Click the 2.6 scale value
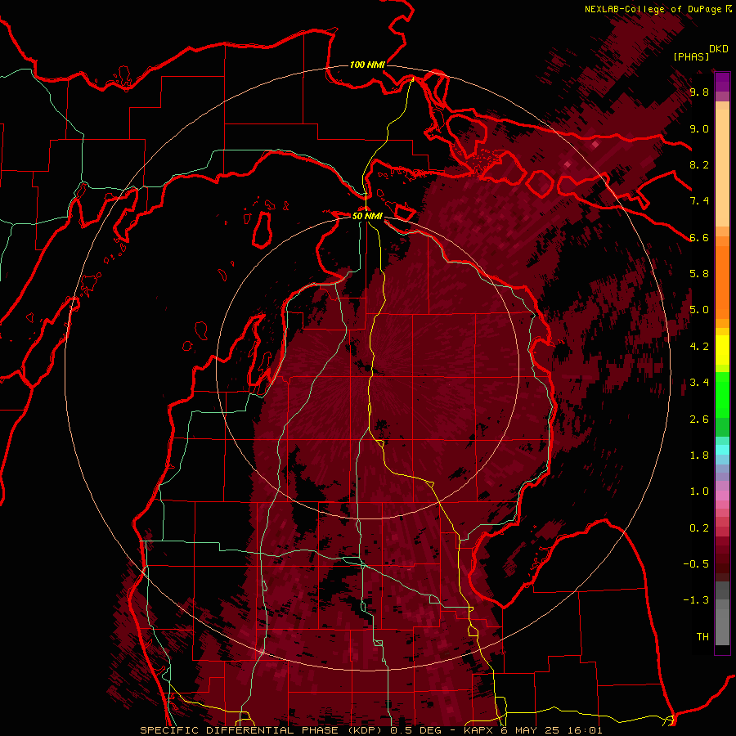736x736 pixels. 699,420
